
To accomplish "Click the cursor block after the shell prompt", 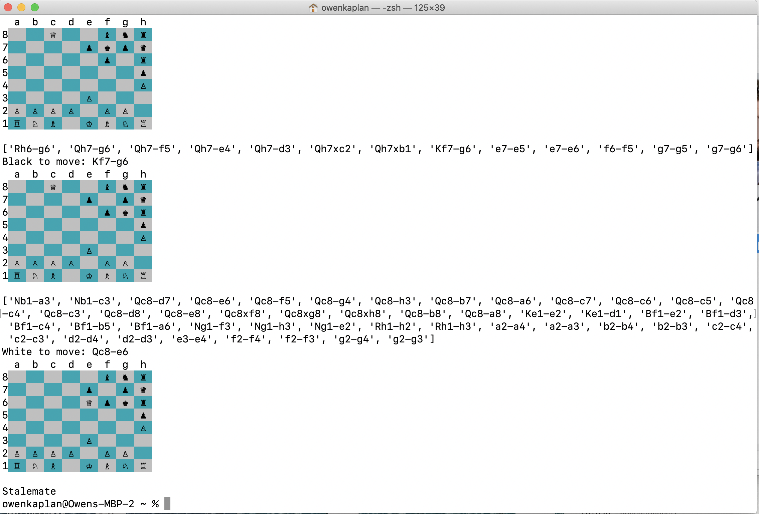I will [x=167, y=504].
